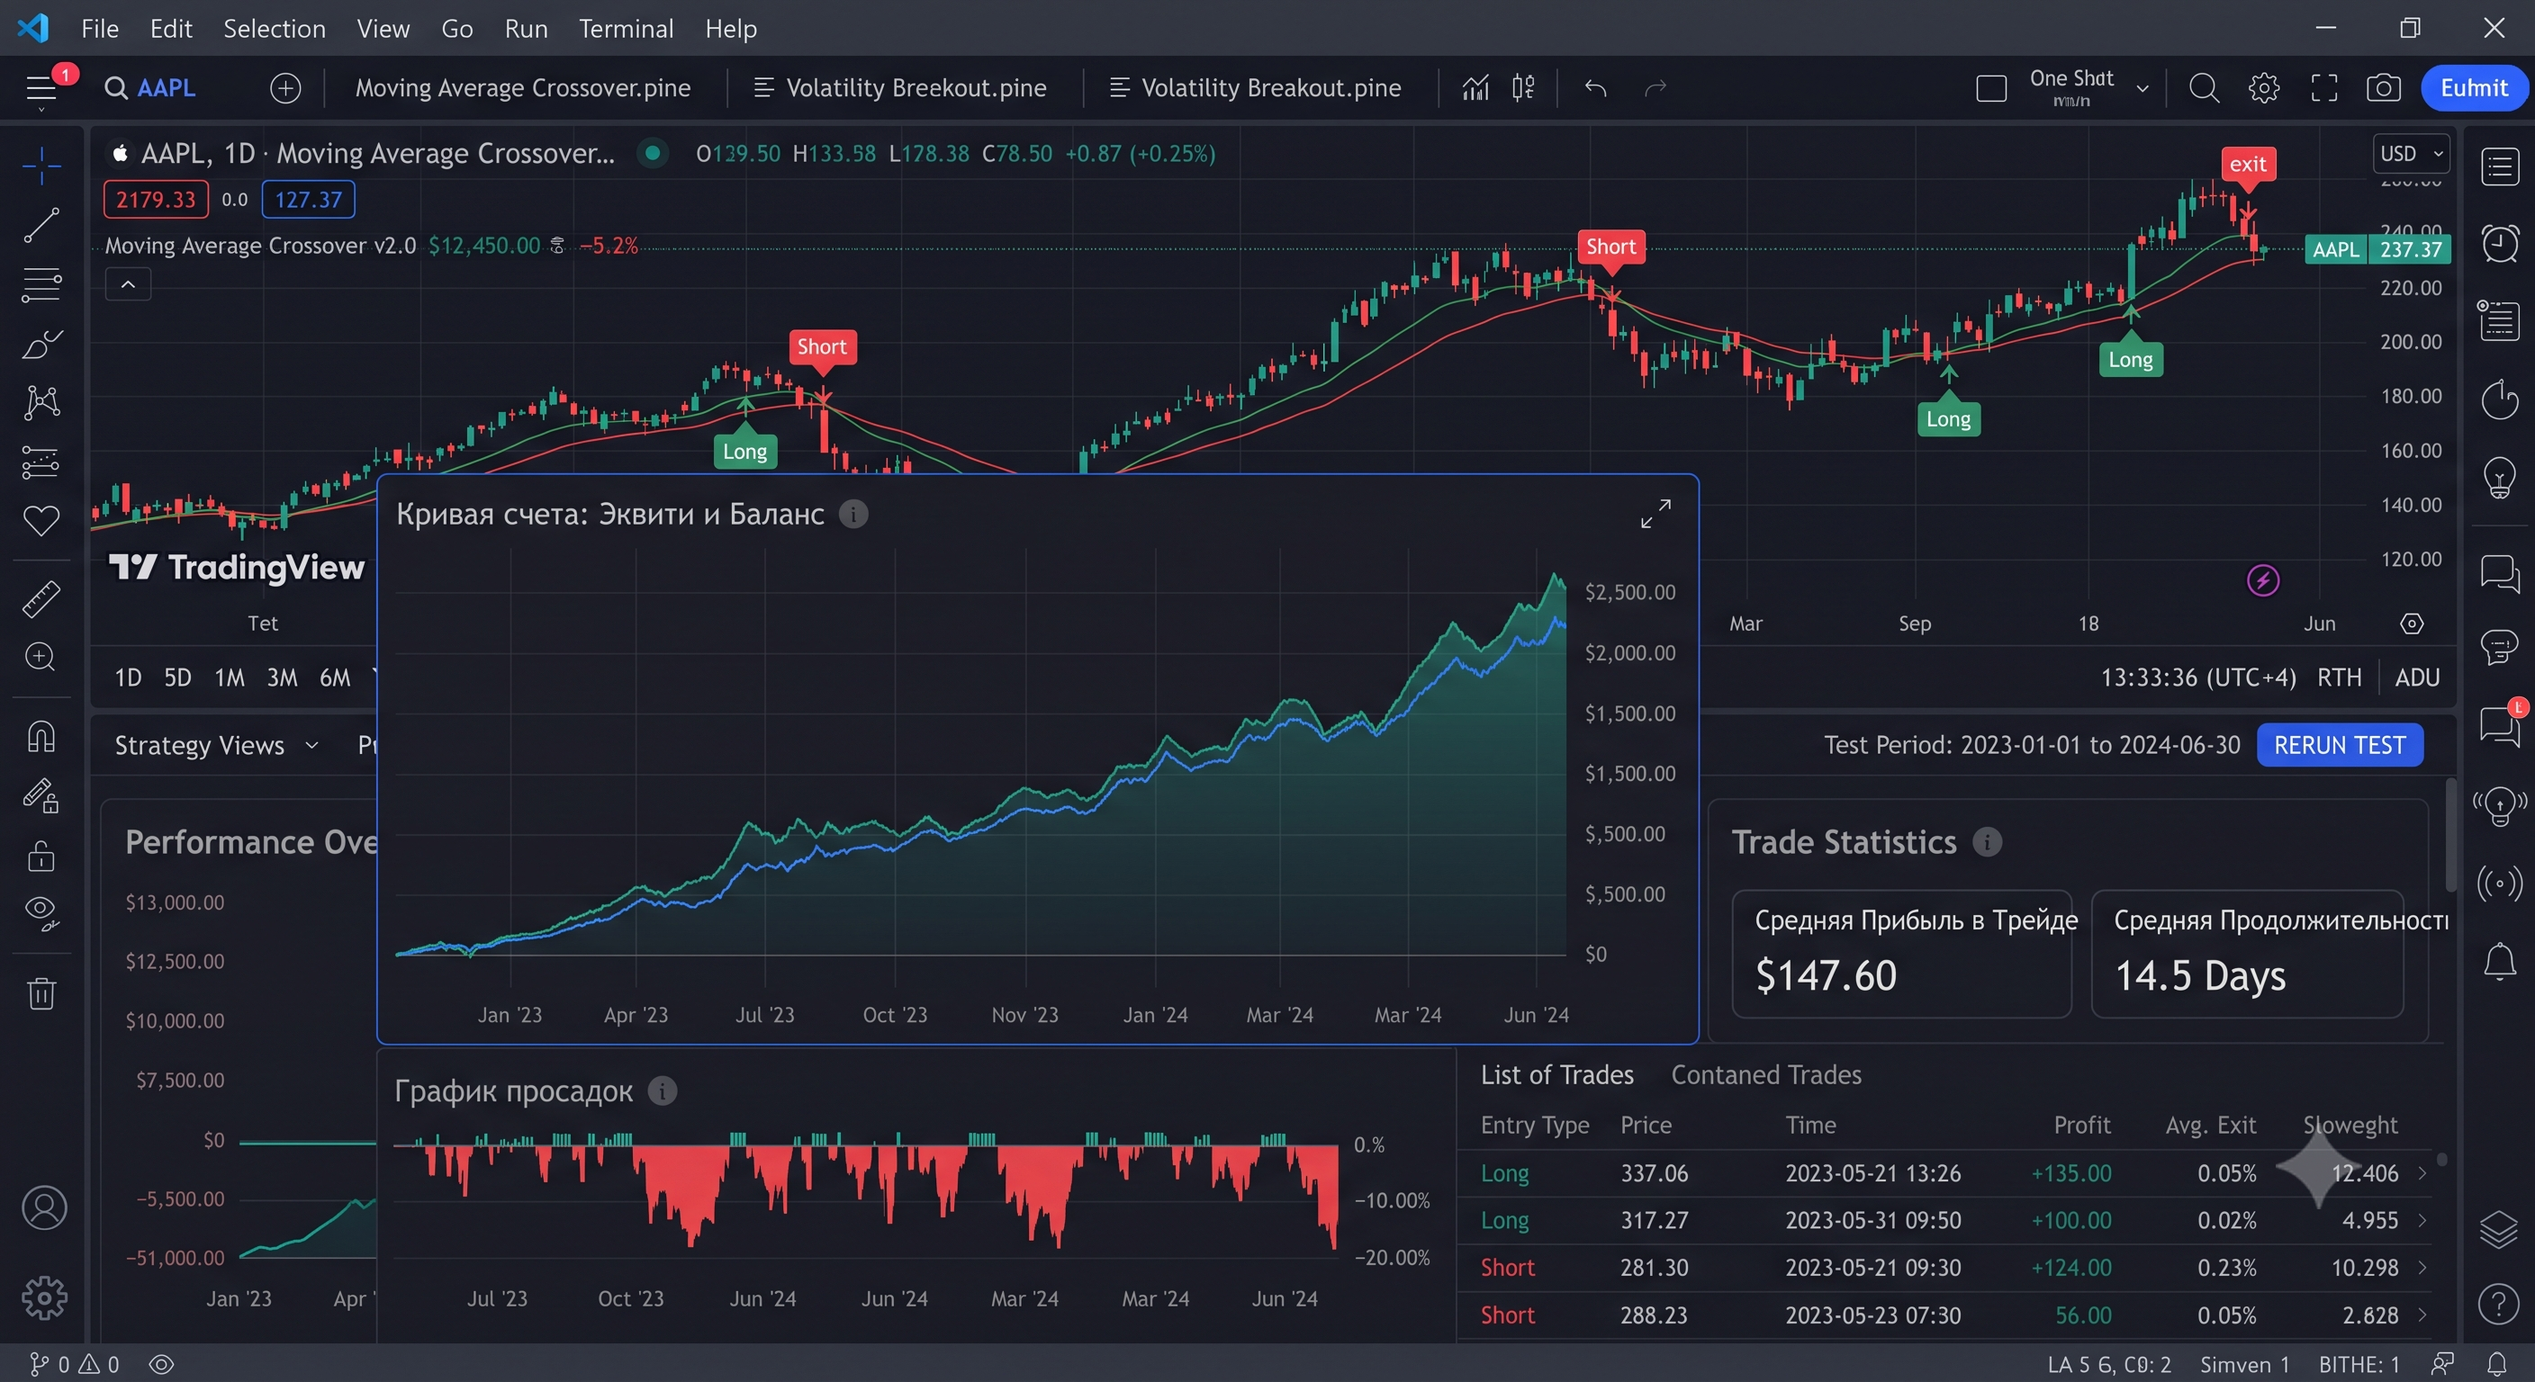
Task: Click the RERUN TEST button
Action: [2339, 745]
